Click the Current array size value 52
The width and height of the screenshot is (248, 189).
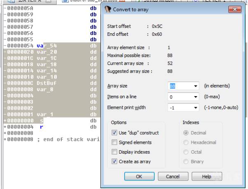170,63
